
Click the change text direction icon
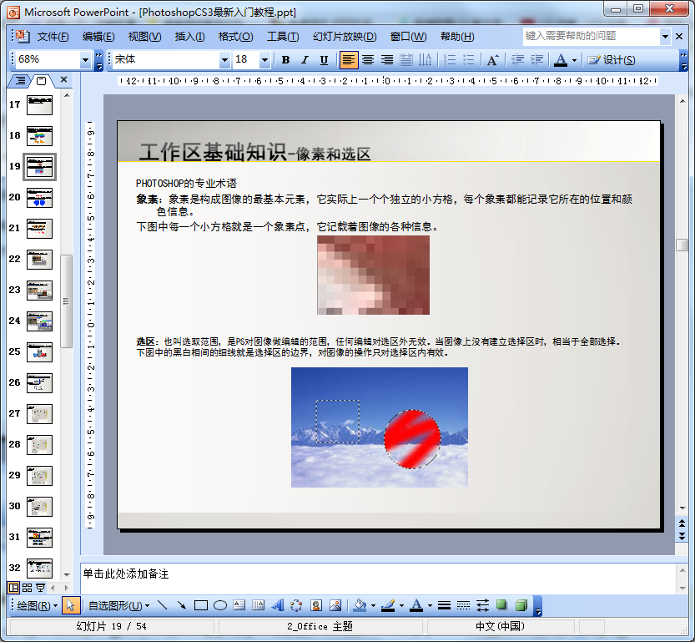[x=425, y=60]
